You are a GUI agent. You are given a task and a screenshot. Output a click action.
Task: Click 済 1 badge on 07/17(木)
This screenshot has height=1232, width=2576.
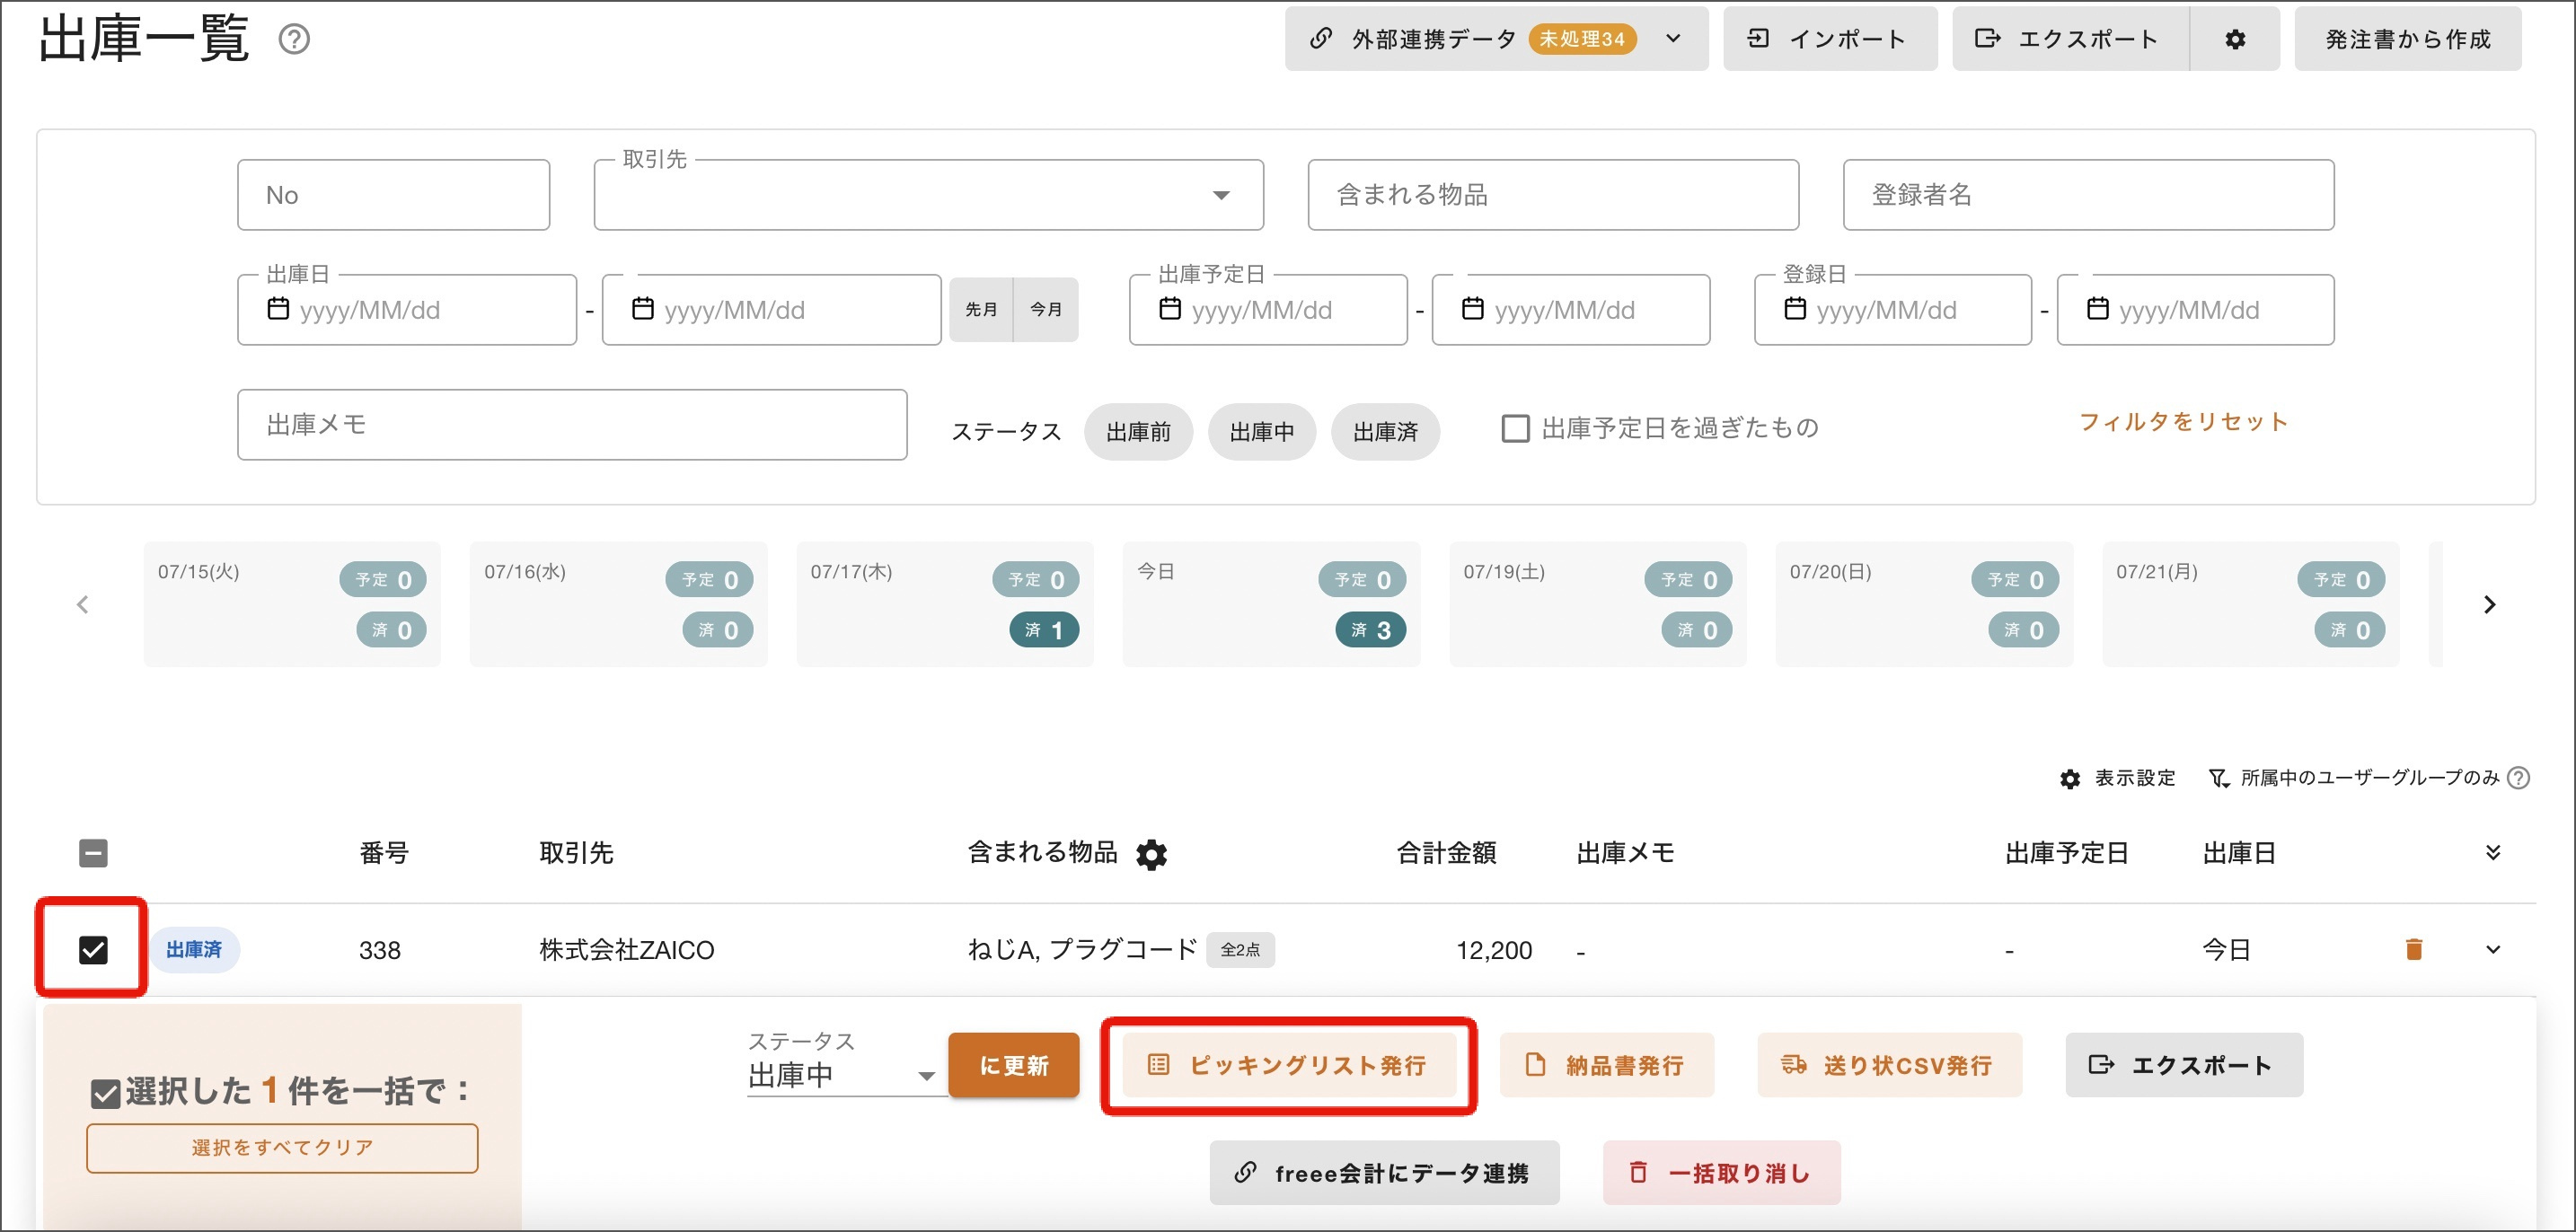tap(1044, 630)
